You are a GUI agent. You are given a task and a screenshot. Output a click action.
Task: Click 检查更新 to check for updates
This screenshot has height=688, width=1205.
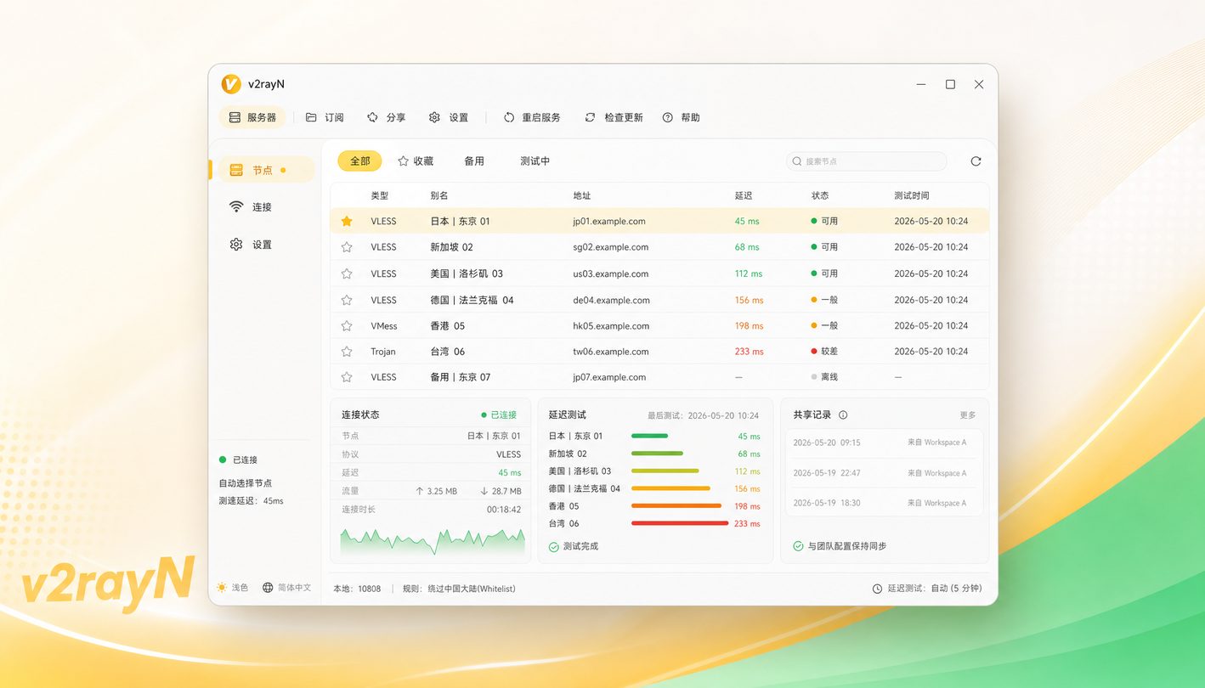tap(614, 117)
